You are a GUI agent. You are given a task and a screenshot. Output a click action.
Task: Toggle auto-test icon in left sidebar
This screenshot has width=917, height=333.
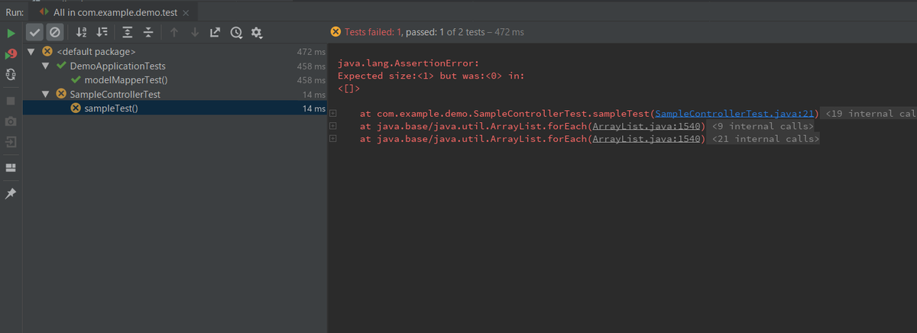tap(11, 75)
